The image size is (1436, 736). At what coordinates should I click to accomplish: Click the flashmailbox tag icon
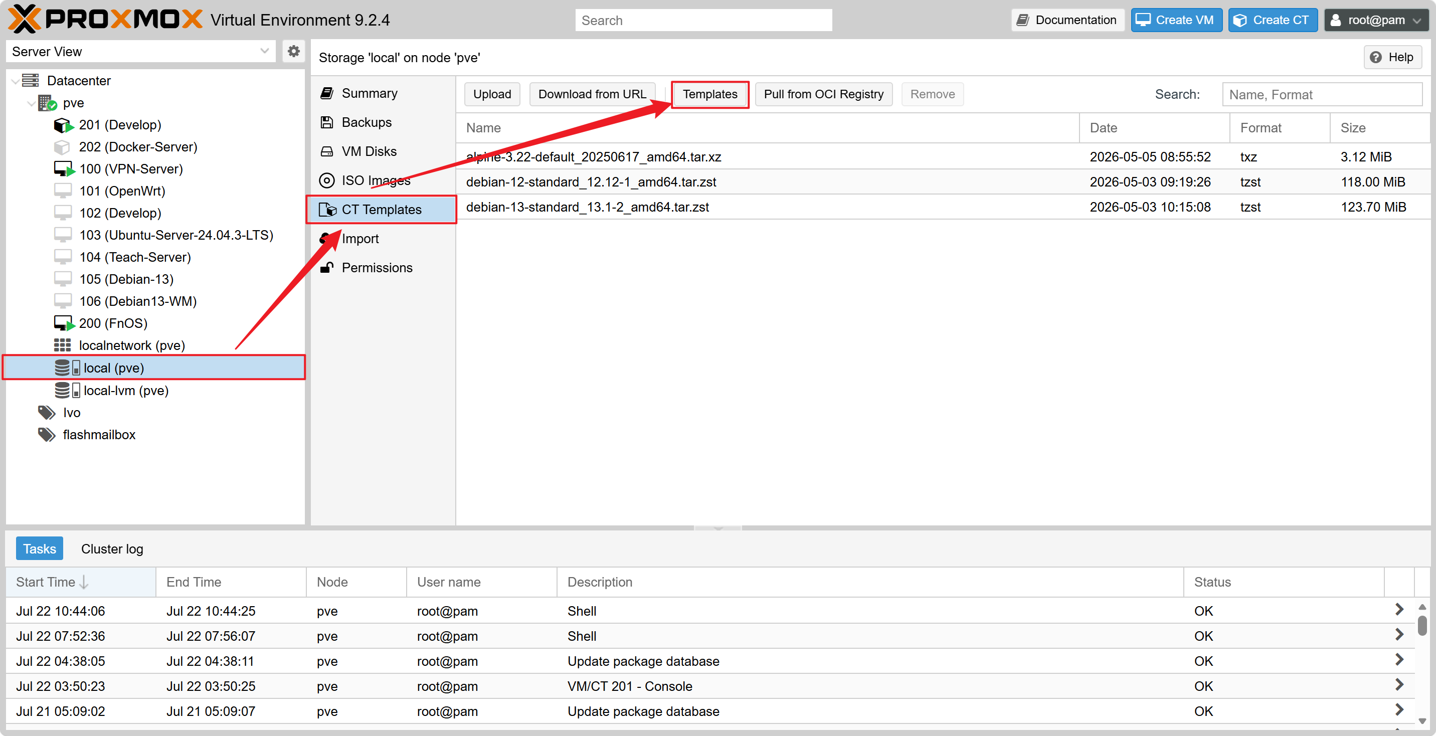coord(47,435)
